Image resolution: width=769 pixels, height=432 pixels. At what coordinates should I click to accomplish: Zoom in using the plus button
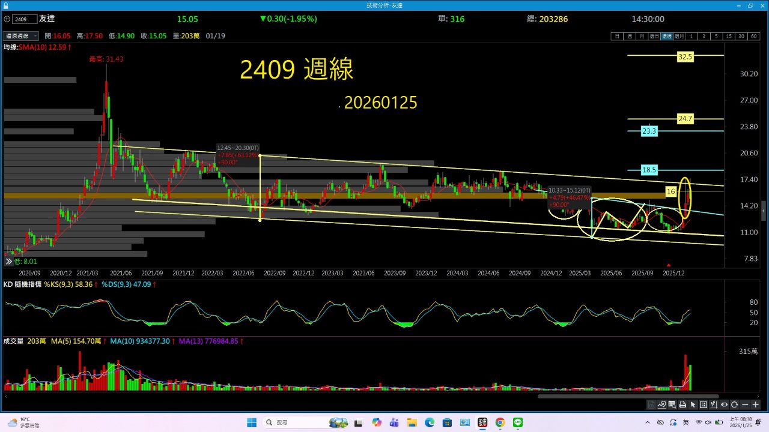(755, 405)
